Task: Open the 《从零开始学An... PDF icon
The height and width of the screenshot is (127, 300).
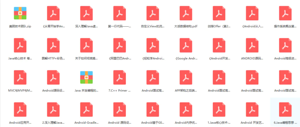Action: pos(53,13)
